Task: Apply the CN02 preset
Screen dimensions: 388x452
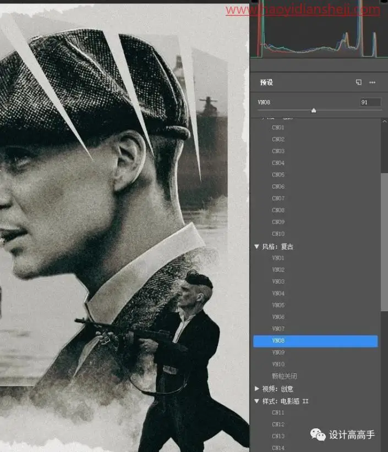Action: pos(278,139)
